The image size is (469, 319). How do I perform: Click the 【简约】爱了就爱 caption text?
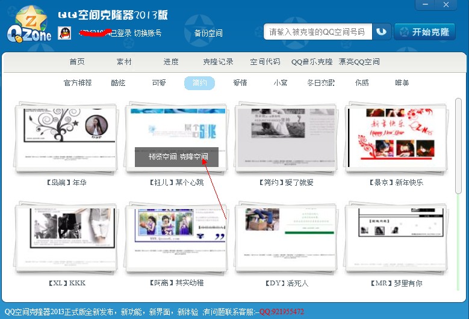coord(287,182)
